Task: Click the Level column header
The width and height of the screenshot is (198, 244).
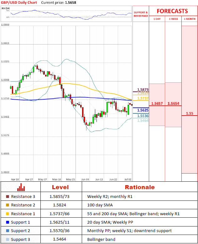Action: [x=60, y=187]
